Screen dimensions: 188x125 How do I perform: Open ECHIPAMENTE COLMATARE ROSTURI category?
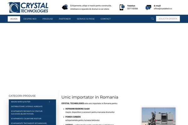pos(26,118)
